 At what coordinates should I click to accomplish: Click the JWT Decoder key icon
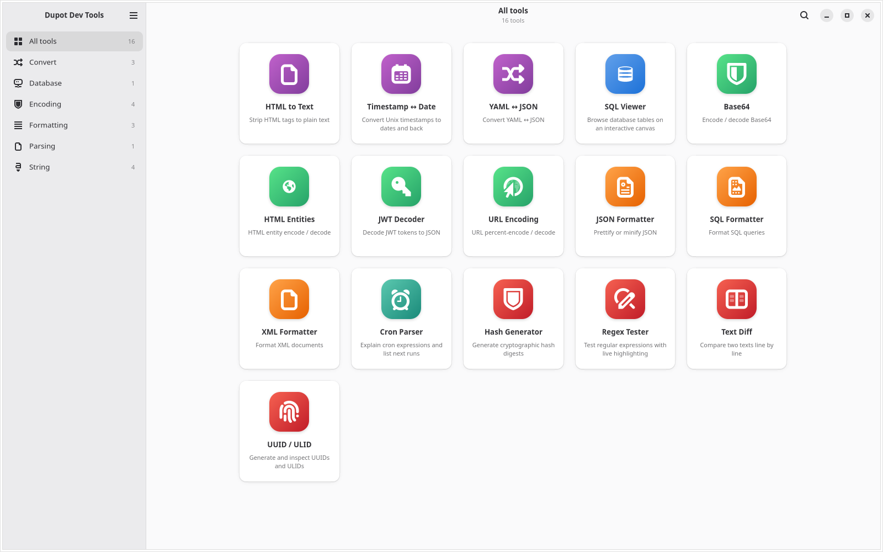point(401,187)
